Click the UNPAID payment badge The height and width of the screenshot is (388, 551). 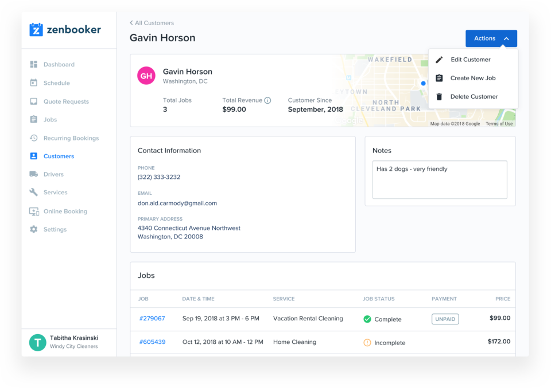445,319
